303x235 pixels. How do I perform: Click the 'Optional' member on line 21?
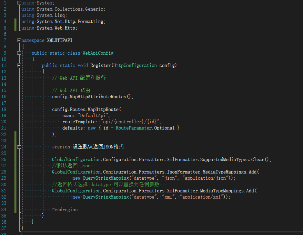[164, 128]
